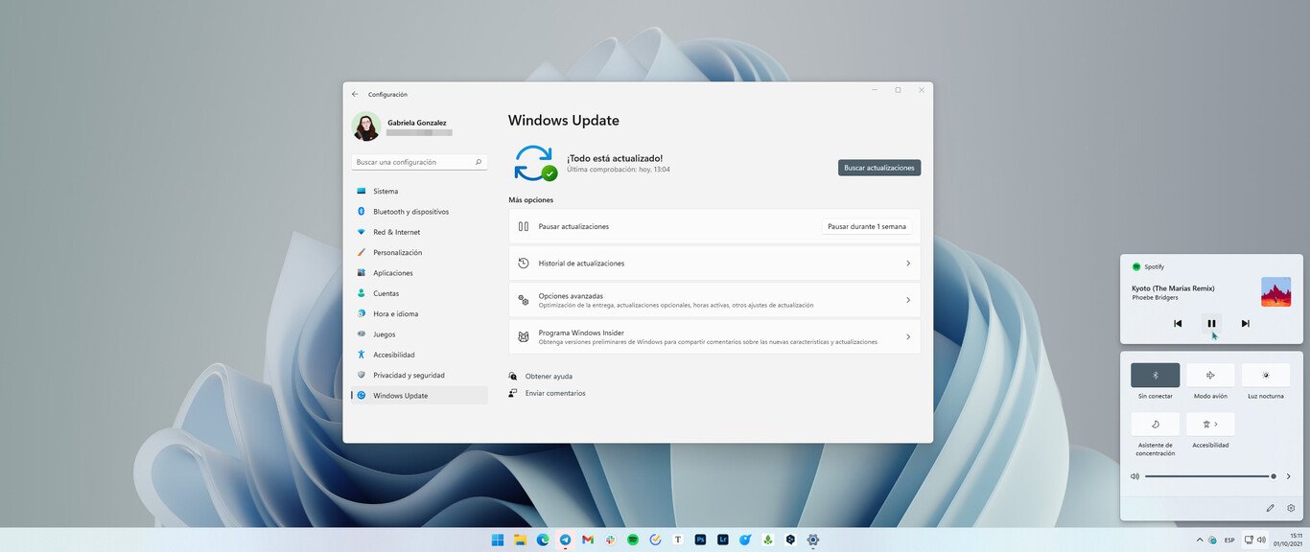
Task: Select Bluetooth y dispositivos in sidebar
Action: [410, 212]
